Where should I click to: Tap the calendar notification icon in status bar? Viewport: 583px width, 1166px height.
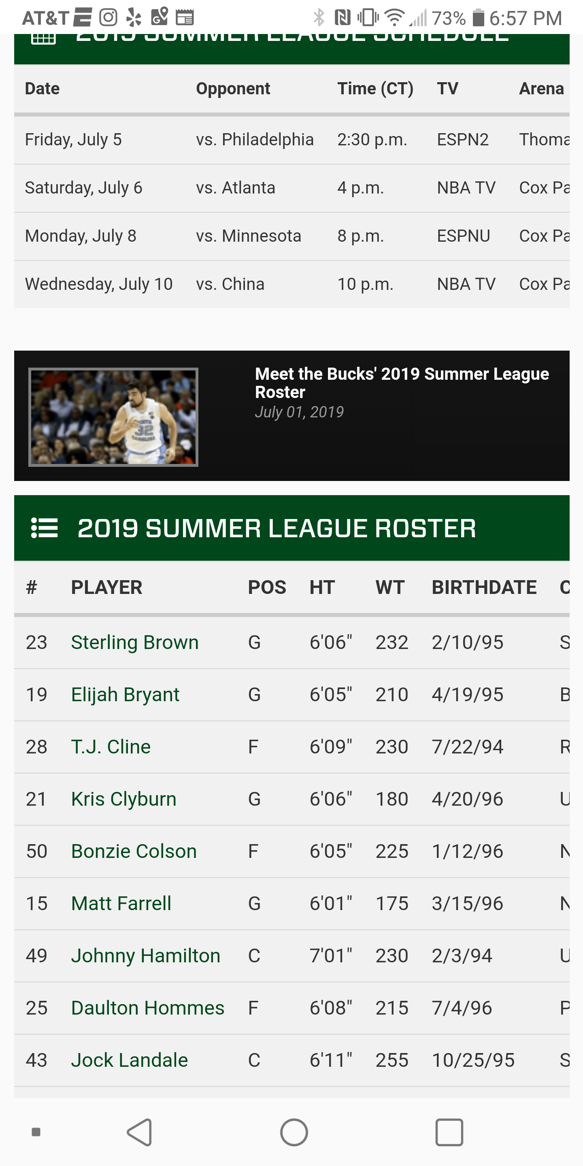(185, 18)
